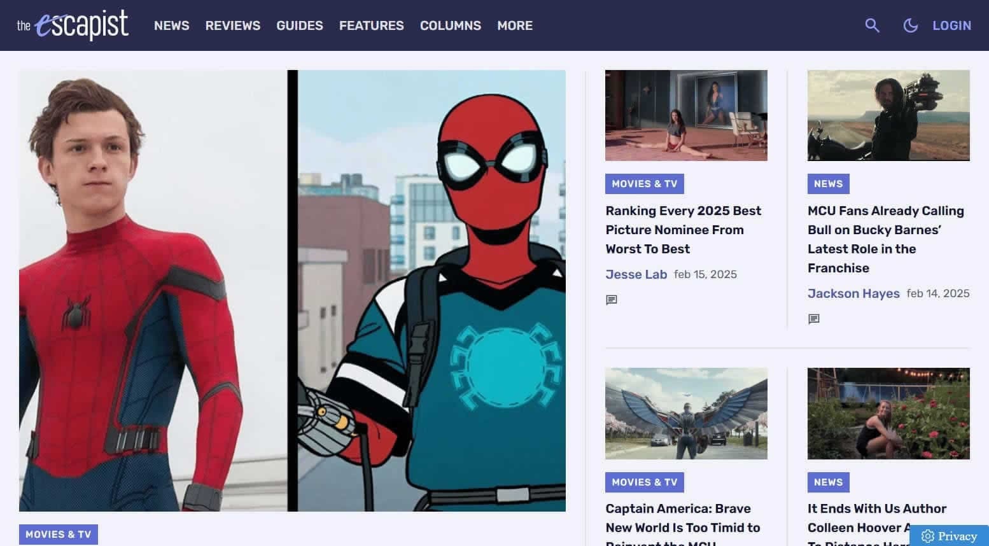This screenshot has width=989, height=546.
Task: Expand the Guides navigation item
Action: click(x=299, y=25)
